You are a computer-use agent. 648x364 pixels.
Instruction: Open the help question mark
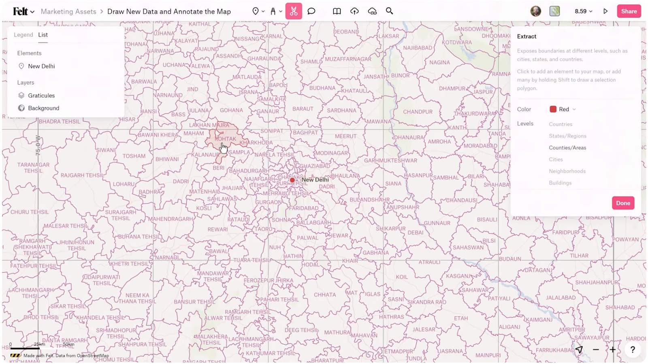click(x=632, y=349)
